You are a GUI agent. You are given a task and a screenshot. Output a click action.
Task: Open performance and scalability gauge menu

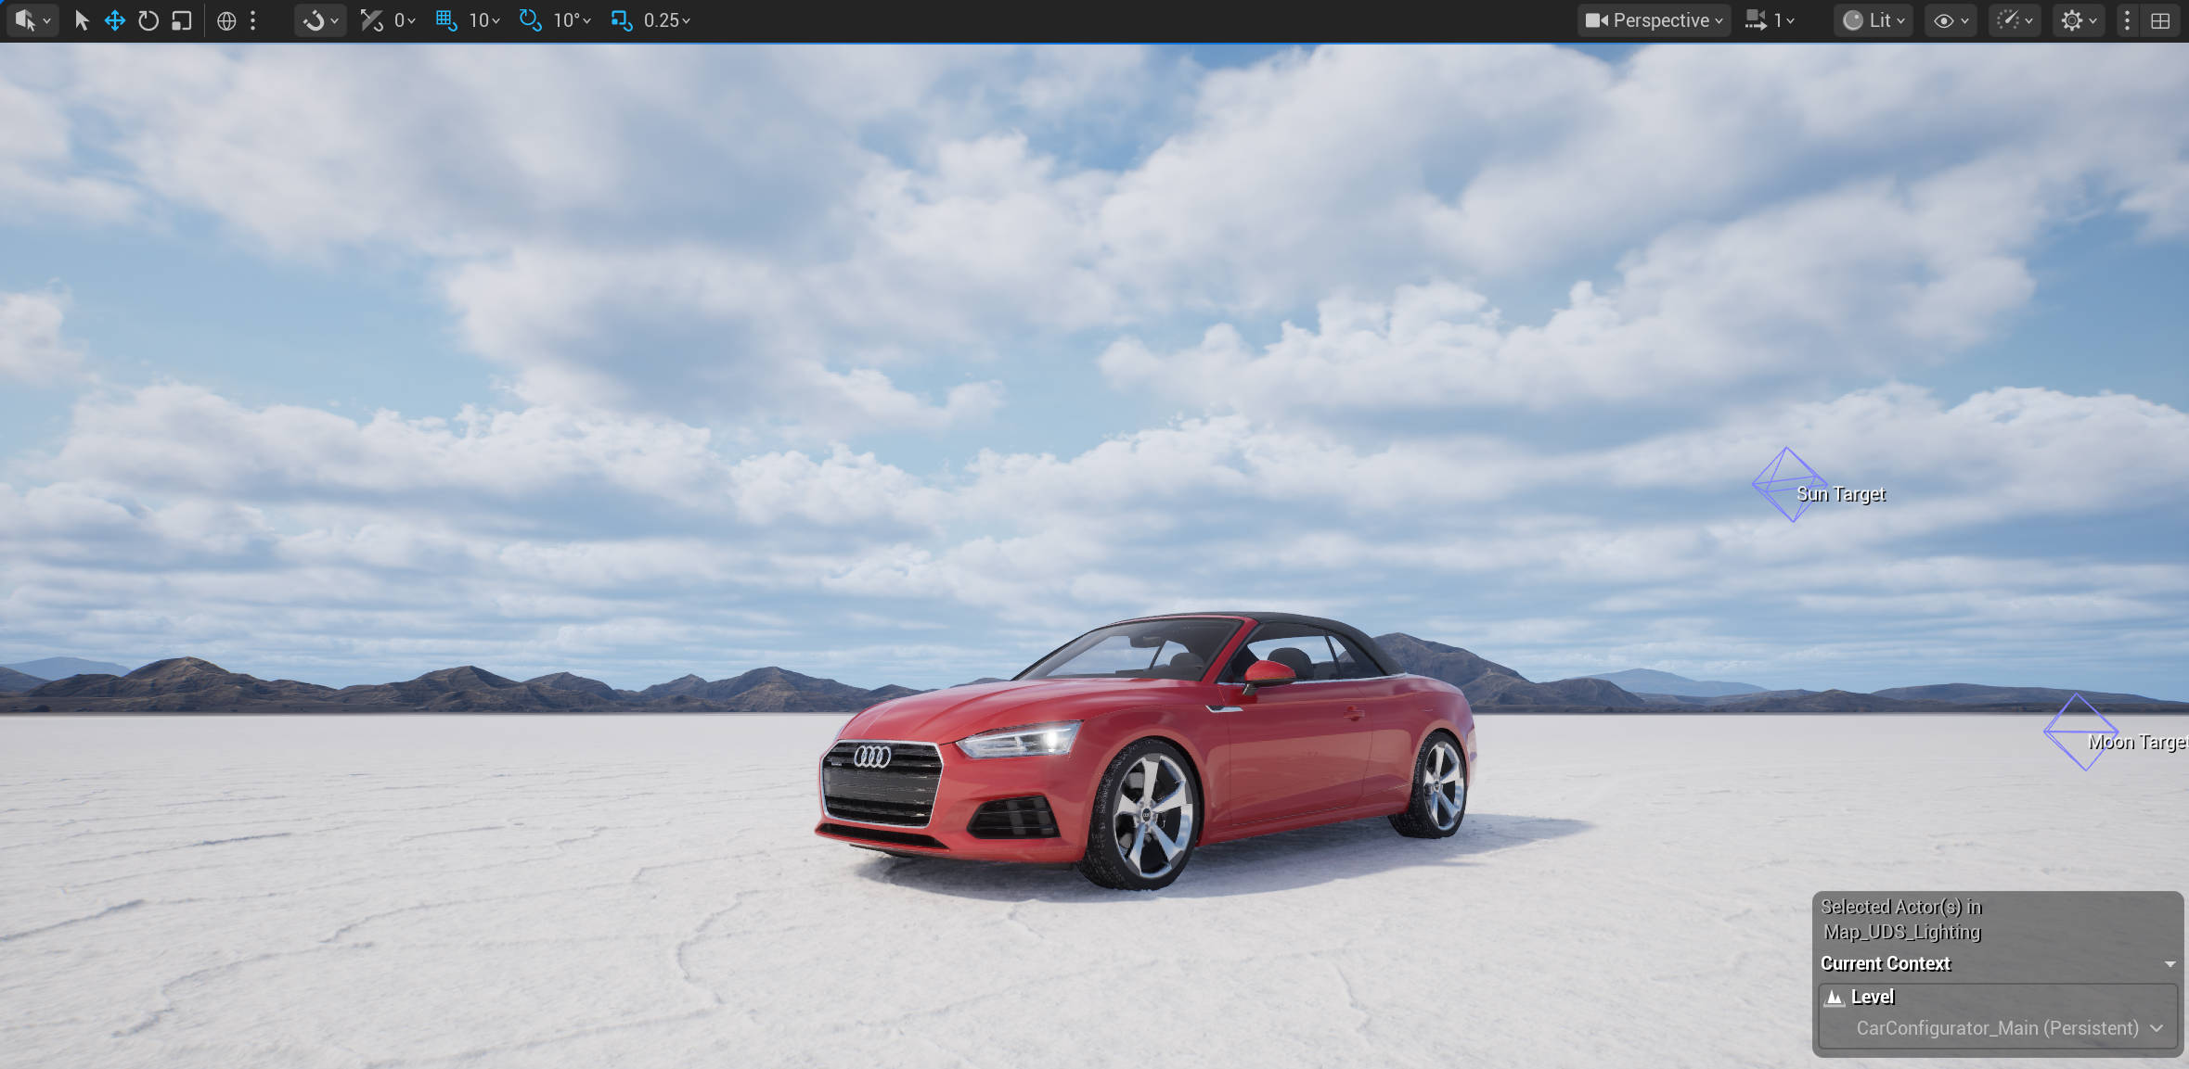click(2015, 20)
